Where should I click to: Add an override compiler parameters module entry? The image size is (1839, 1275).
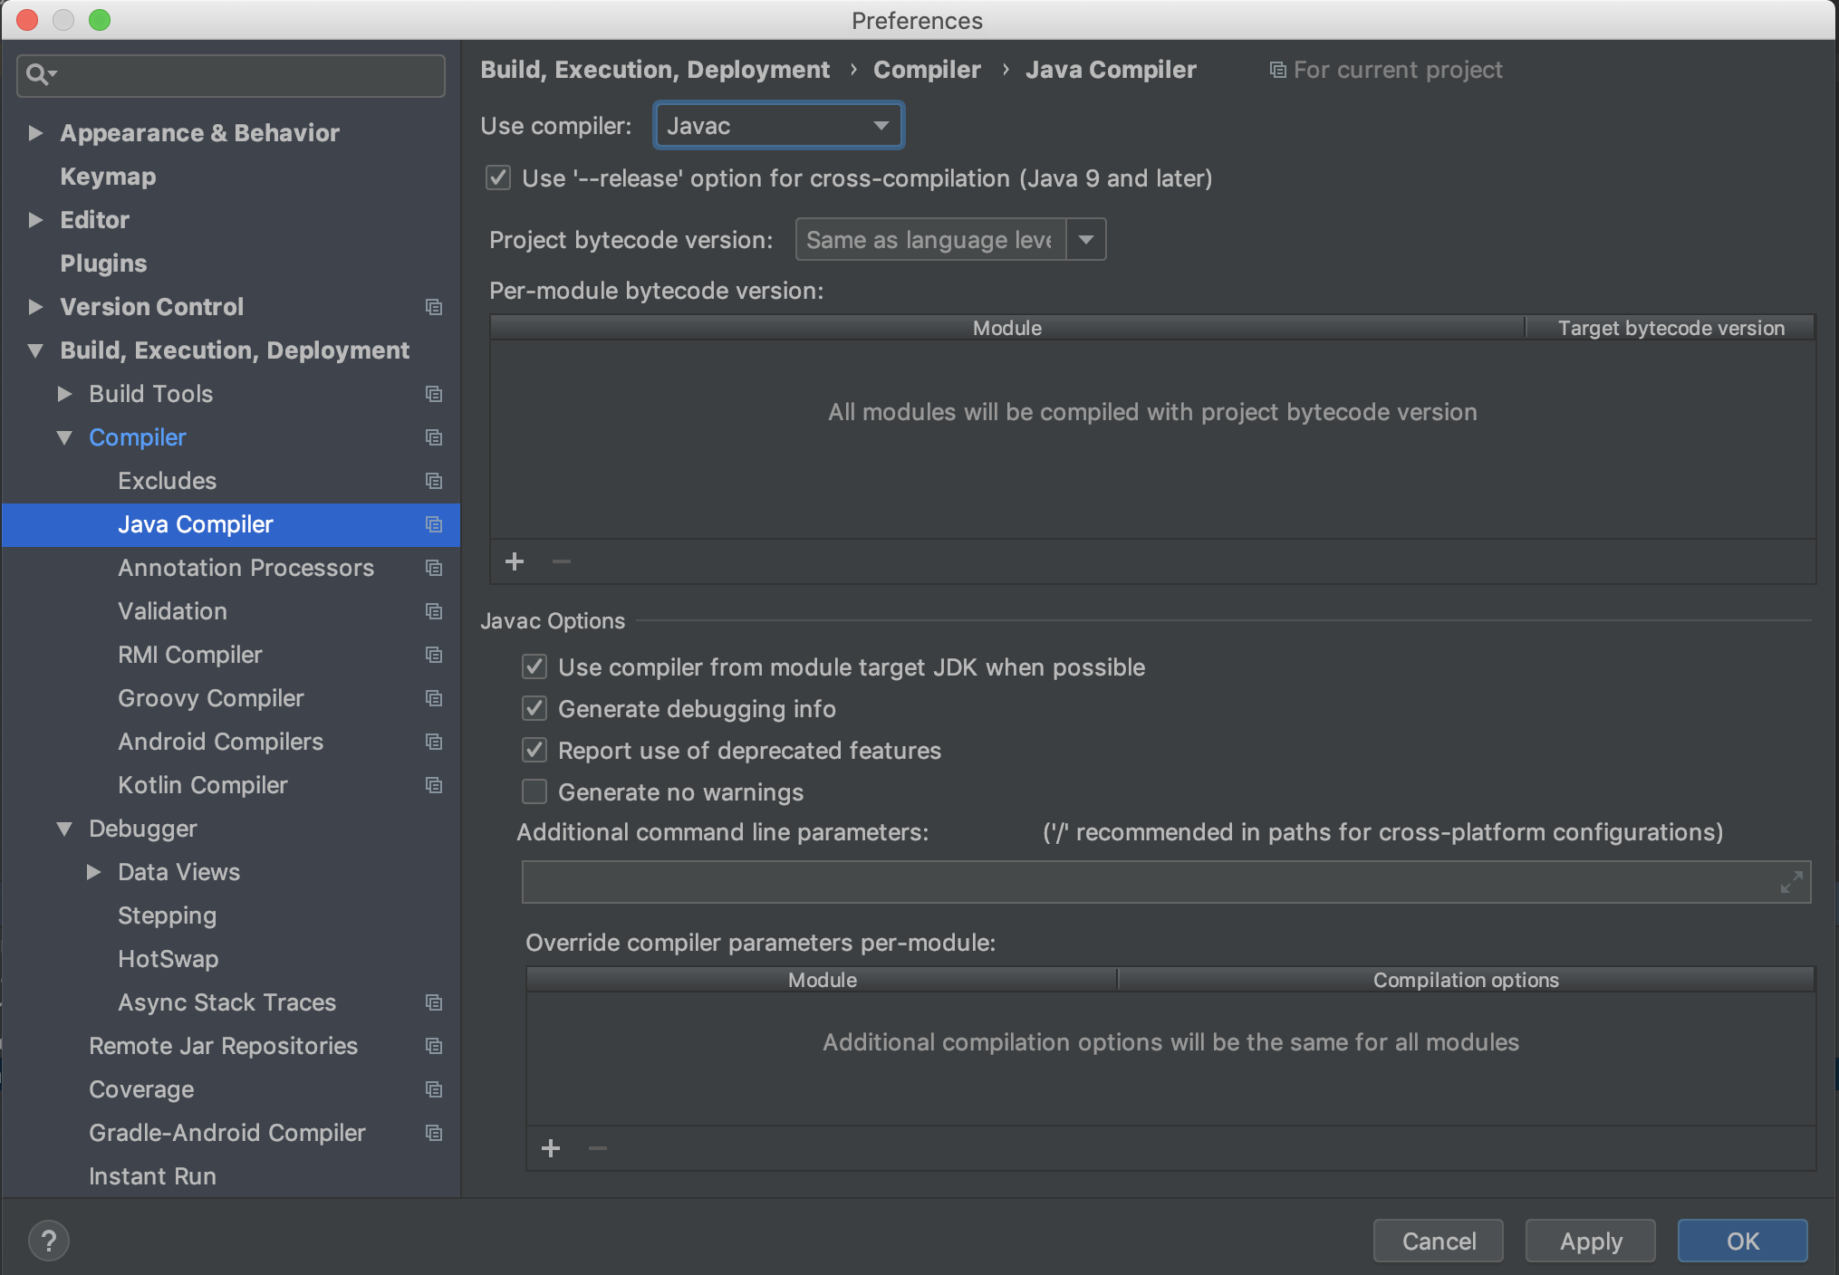(551, 1149)
